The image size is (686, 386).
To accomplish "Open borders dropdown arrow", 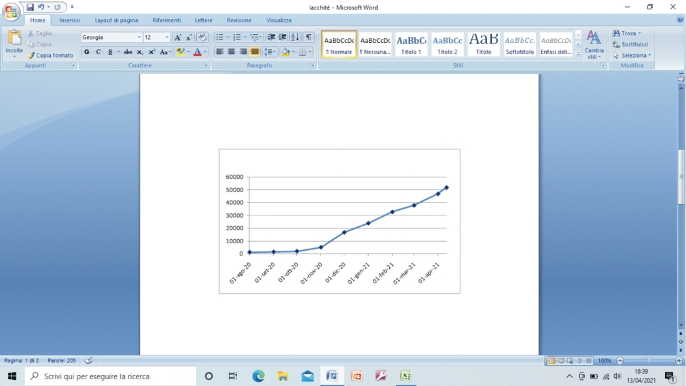I will [310, 52].
